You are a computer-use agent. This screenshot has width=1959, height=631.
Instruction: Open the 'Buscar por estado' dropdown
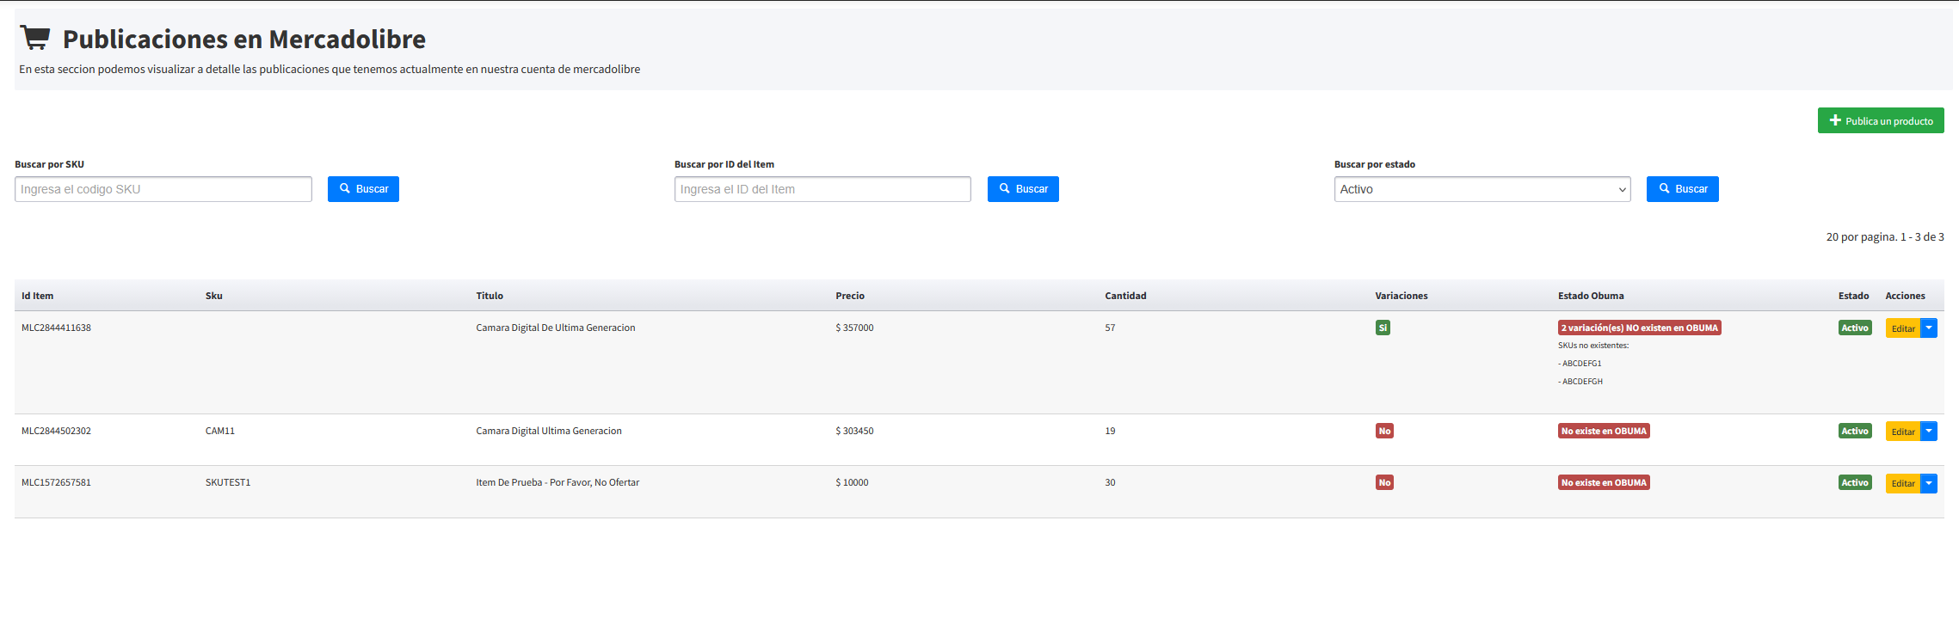[x=1482, y=189]
